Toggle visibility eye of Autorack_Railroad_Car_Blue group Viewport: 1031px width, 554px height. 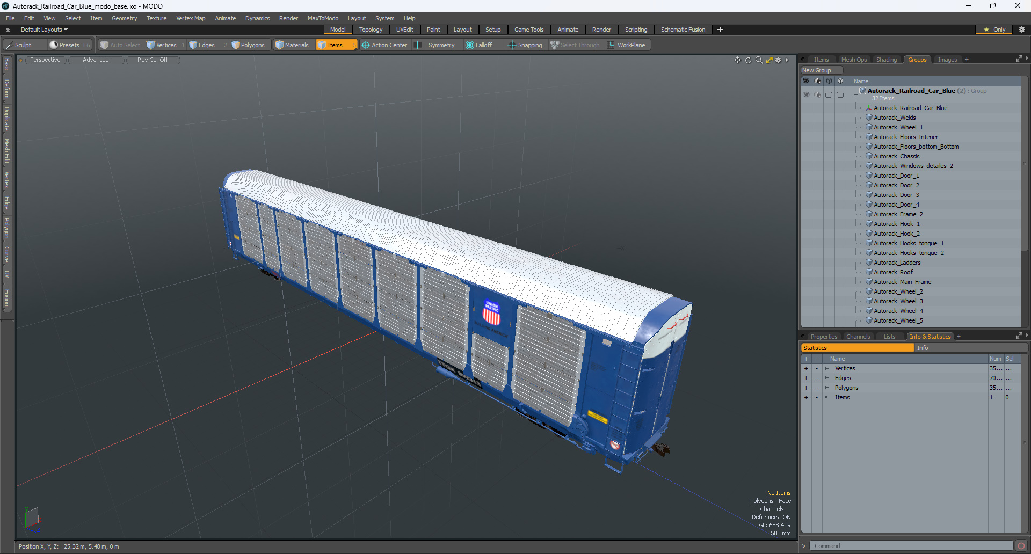pyautogui.click(x=806, y=94)
